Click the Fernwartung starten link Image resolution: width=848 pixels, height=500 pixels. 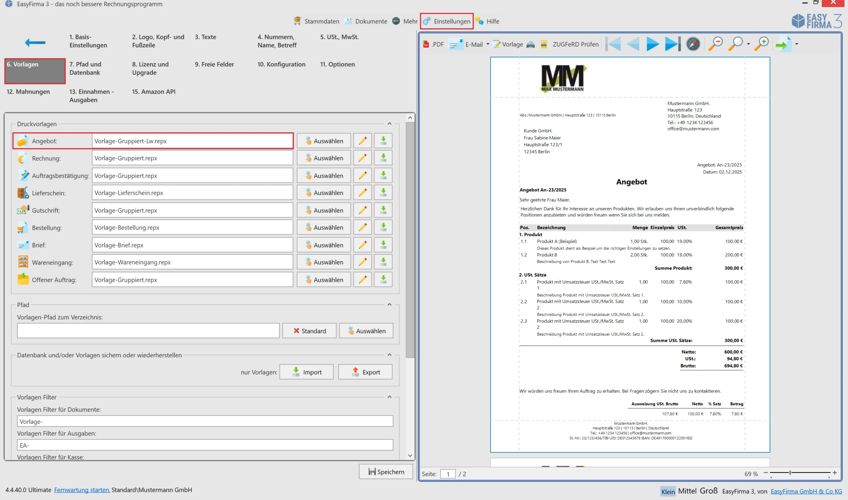tap(82, 490)
